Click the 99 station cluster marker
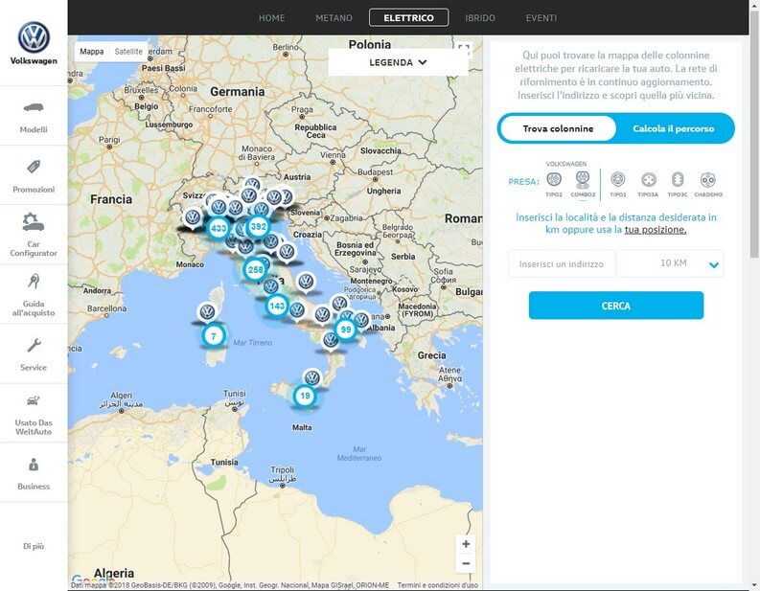This screenshot has height=591, width=760. click(346, 330)
